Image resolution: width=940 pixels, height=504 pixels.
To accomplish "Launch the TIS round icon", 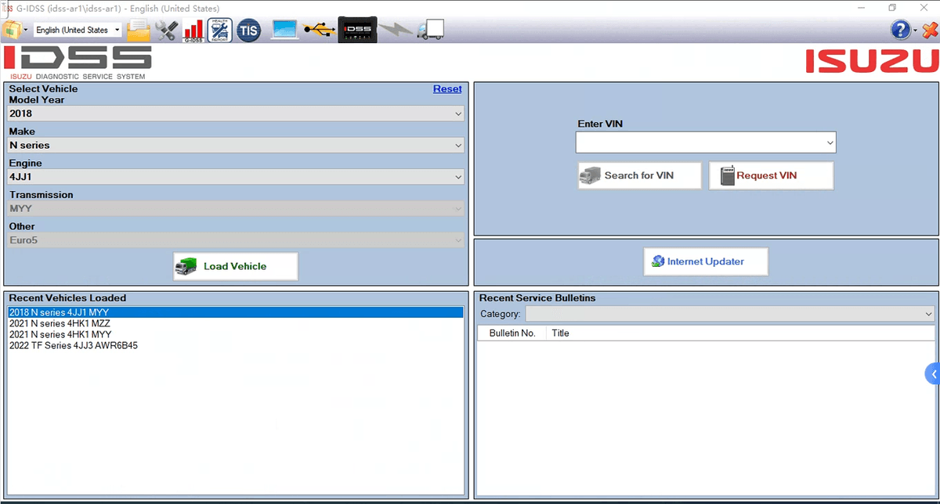I will click(248, 30).
